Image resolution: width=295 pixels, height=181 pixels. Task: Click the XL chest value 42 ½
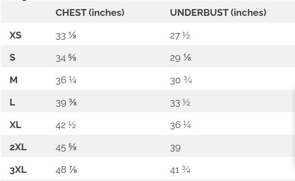pos(66,125)
